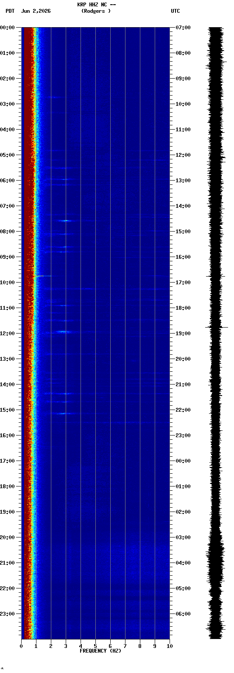The width and height of the screenshot is (234, 673).
Task: Select the 16:00 label on PDT axis
Action: (x=8, y=435)
